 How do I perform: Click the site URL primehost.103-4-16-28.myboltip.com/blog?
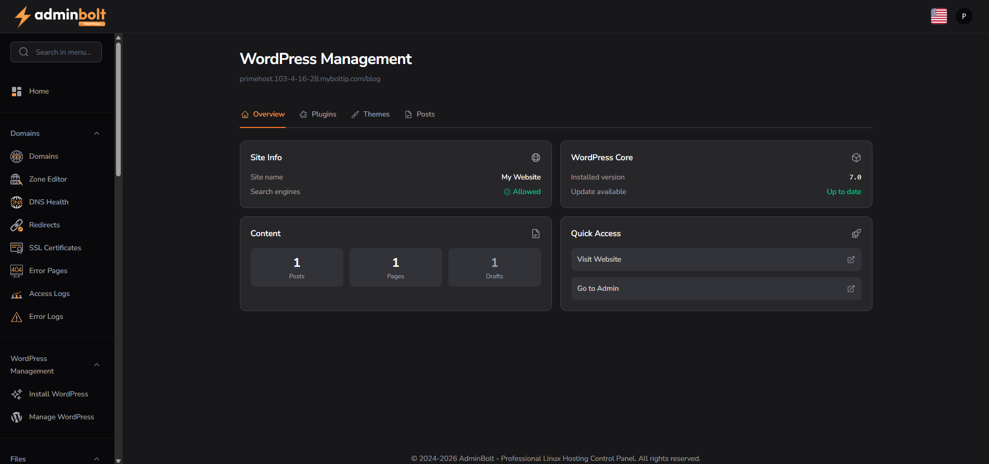tap(310, 79)
